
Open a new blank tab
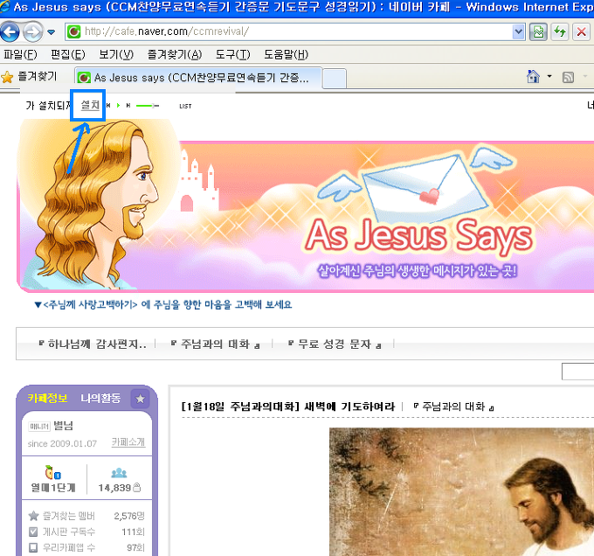335,79
